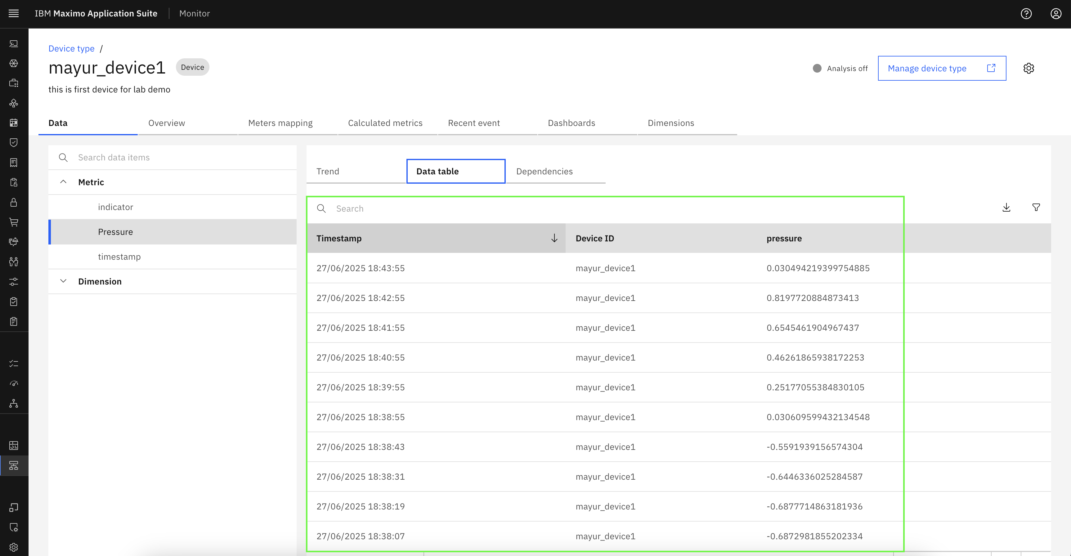Image resolution: width=1071 pixels, height=556 pixels.
Task: Open the table filter funnel icon
Action: (1036, 208)
